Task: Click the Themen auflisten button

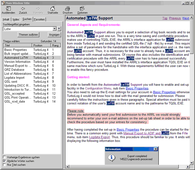Action: (29, 35)
